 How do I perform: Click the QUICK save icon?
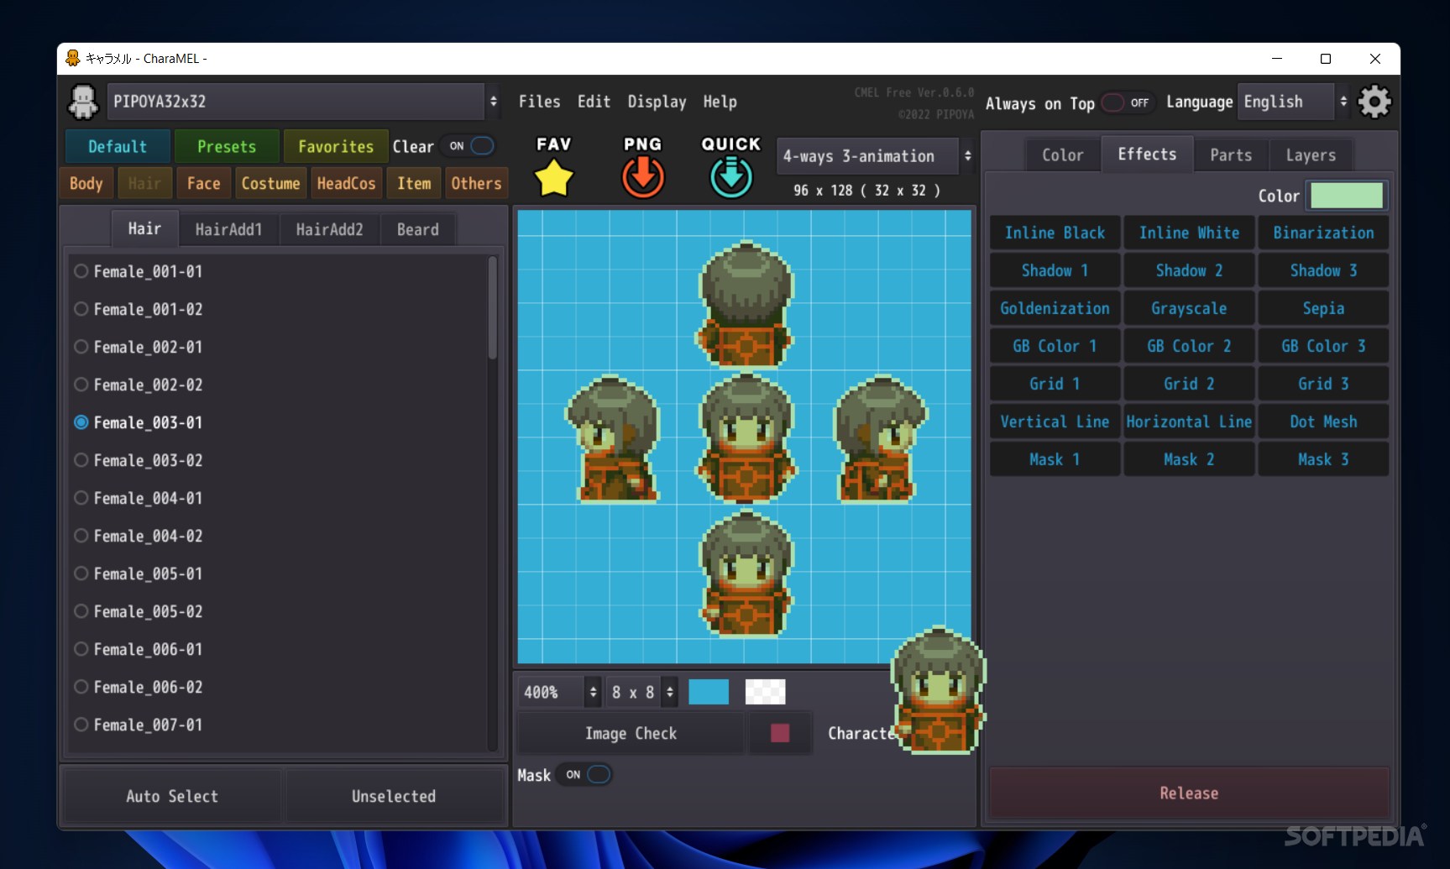(x=731, y=177)
